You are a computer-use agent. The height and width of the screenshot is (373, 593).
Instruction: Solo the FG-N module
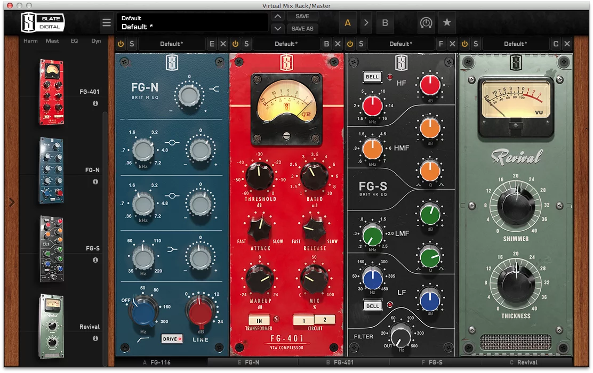132,44
